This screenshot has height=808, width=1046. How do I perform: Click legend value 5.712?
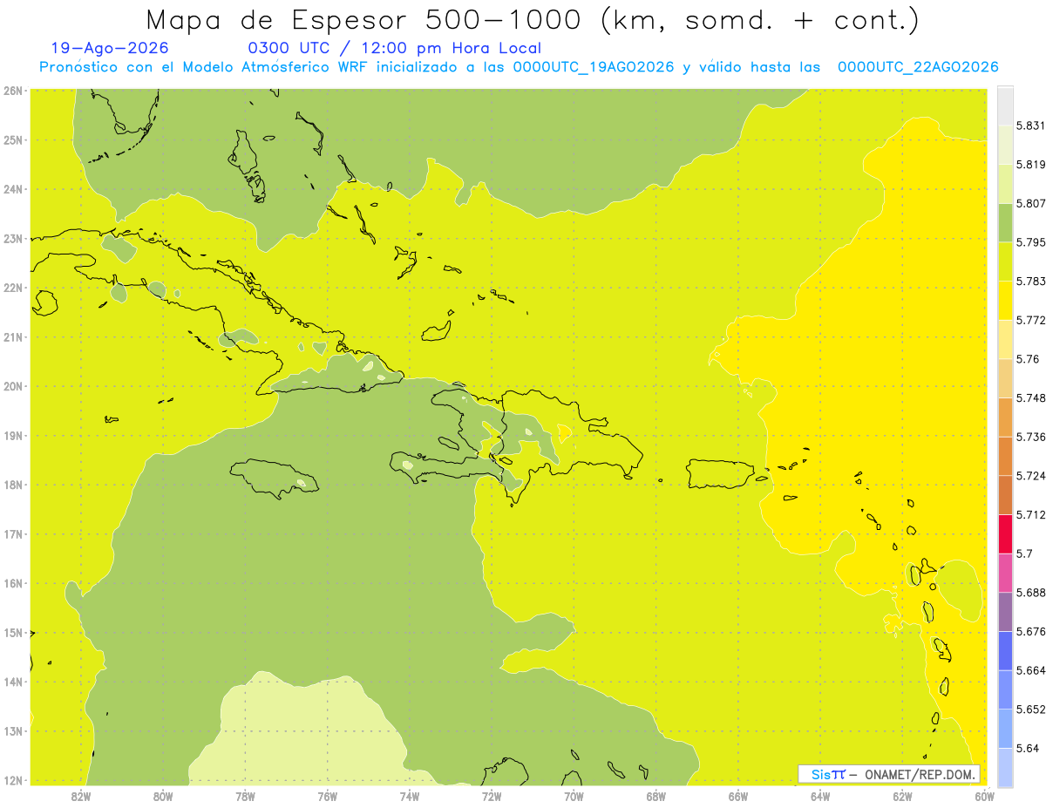pyautogui.click(x=1030, y=514)
